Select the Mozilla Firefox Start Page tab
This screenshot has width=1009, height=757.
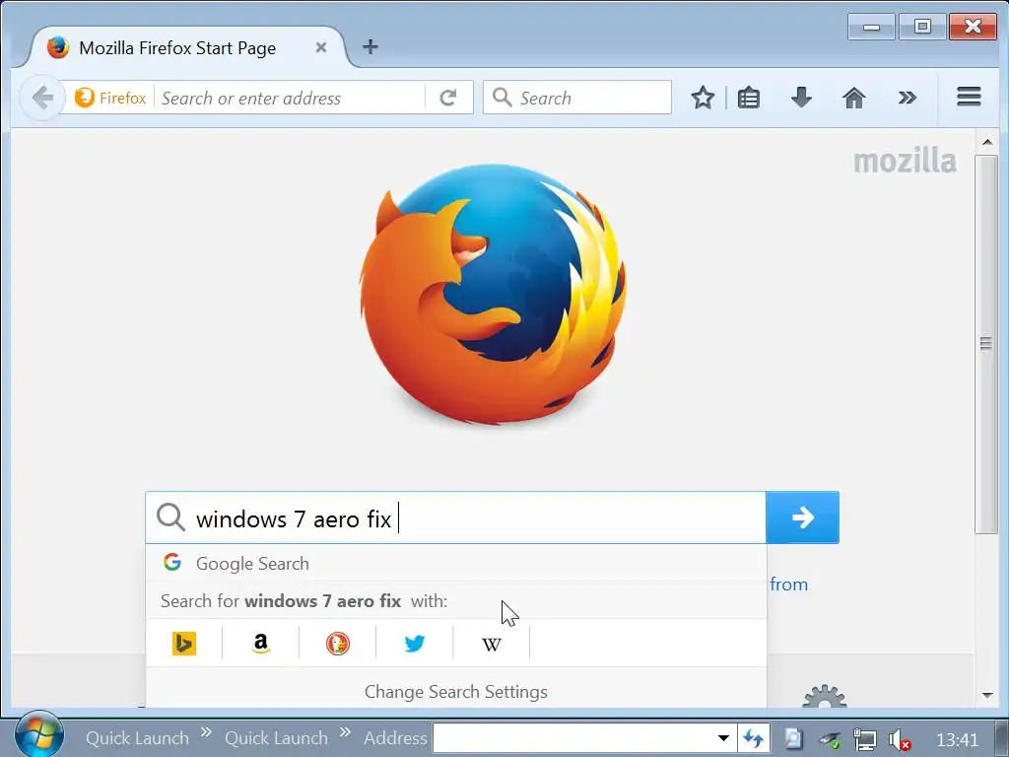[x=186, y=47]
